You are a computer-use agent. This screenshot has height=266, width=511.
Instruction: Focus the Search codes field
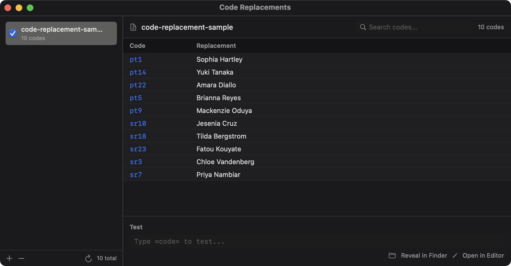click(x=414, y=27)
